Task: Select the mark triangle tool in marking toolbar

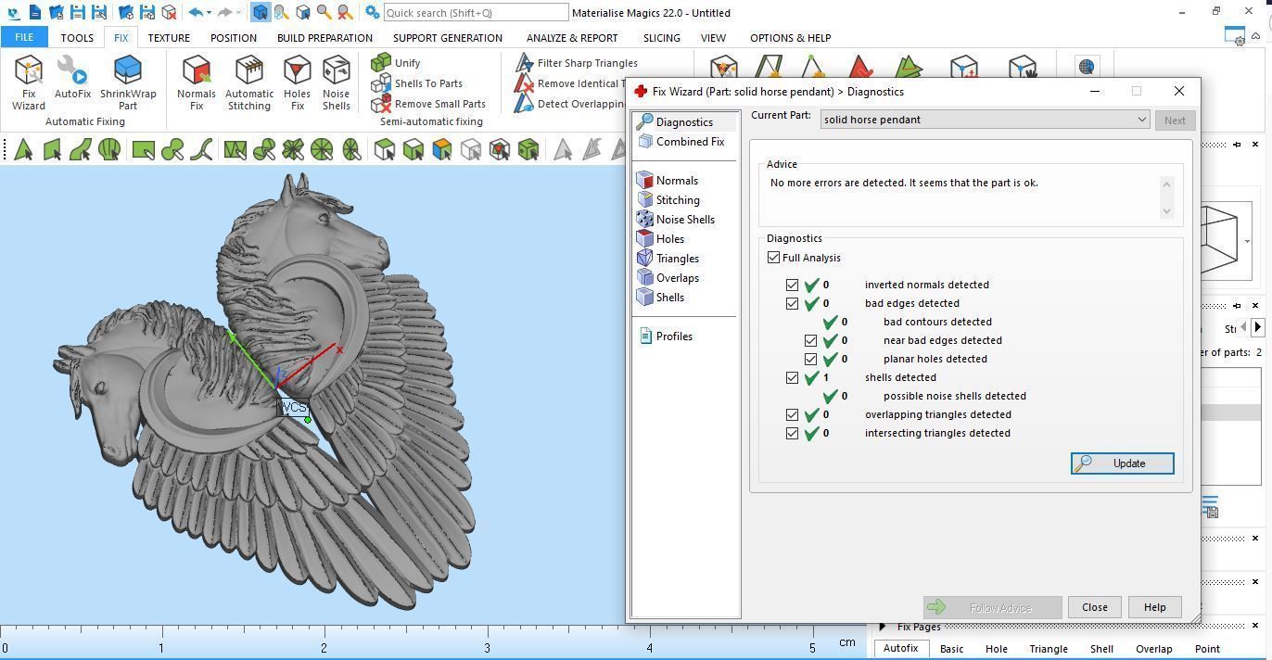Action: point(23,149)
